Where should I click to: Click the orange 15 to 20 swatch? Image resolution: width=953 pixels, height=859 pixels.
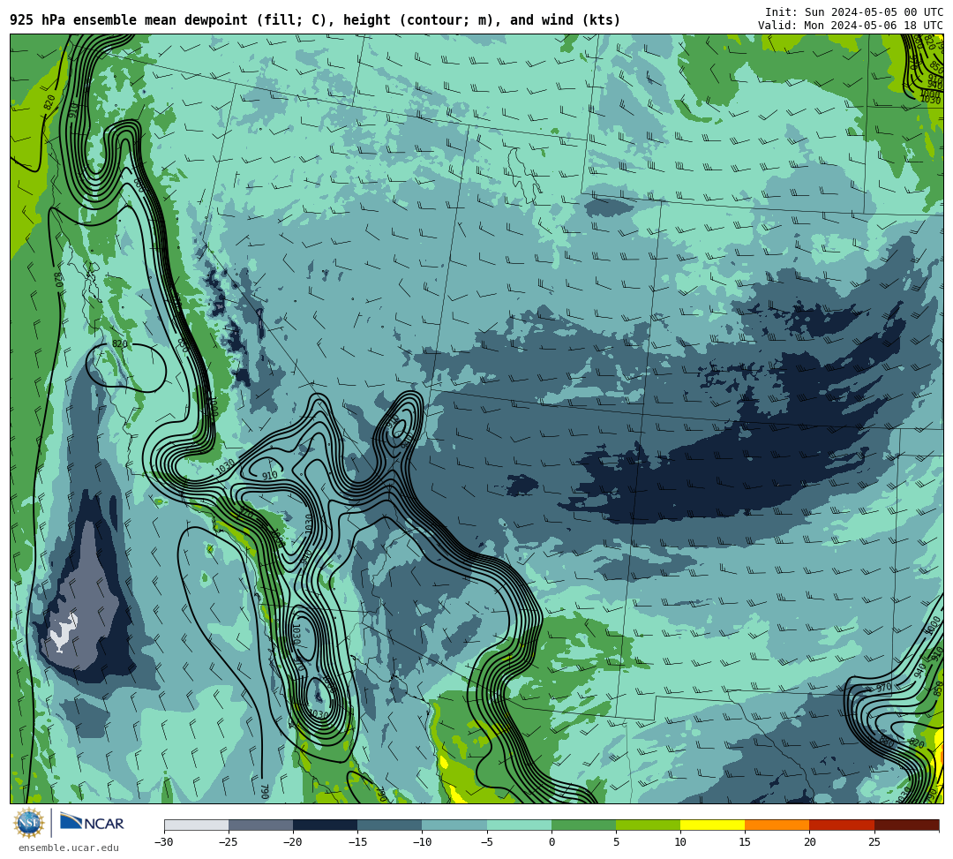(x=777, y=825)
